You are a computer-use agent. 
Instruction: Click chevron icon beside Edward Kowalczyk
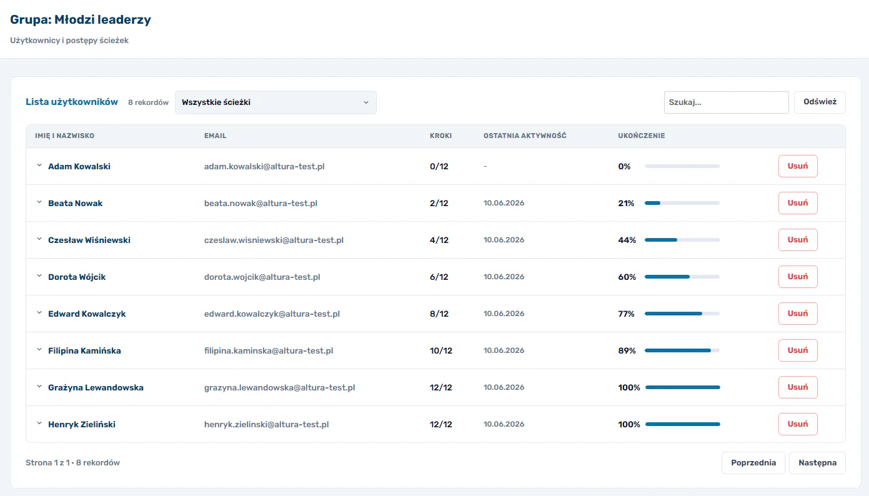(x=39, y=313)
